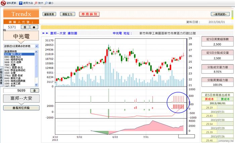The height and width of the screenshot is (143, 235).
Task: Click the buy cost value 25.83
Action: tap(209, 116)
